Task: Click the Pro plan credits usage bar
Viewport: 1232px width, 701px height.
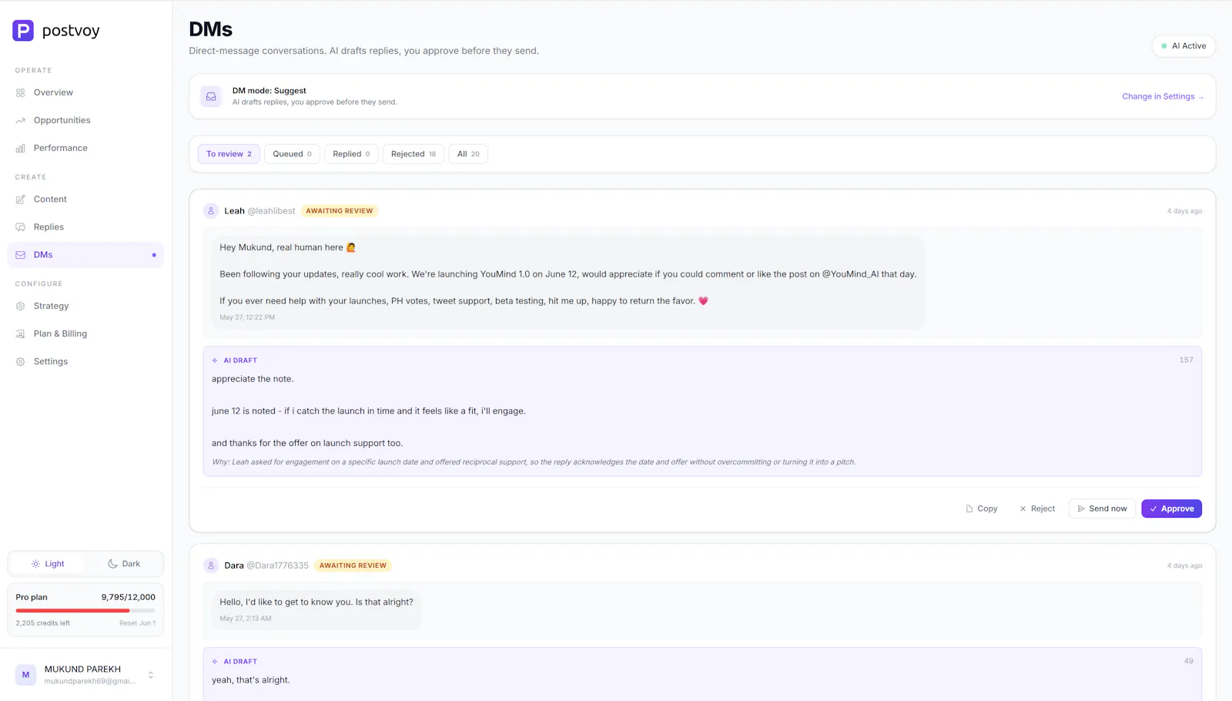Action: 85,611
